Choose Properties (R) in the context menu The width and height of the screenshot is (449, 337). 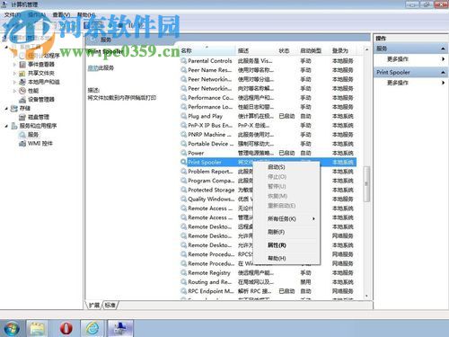tap(277, 245)
